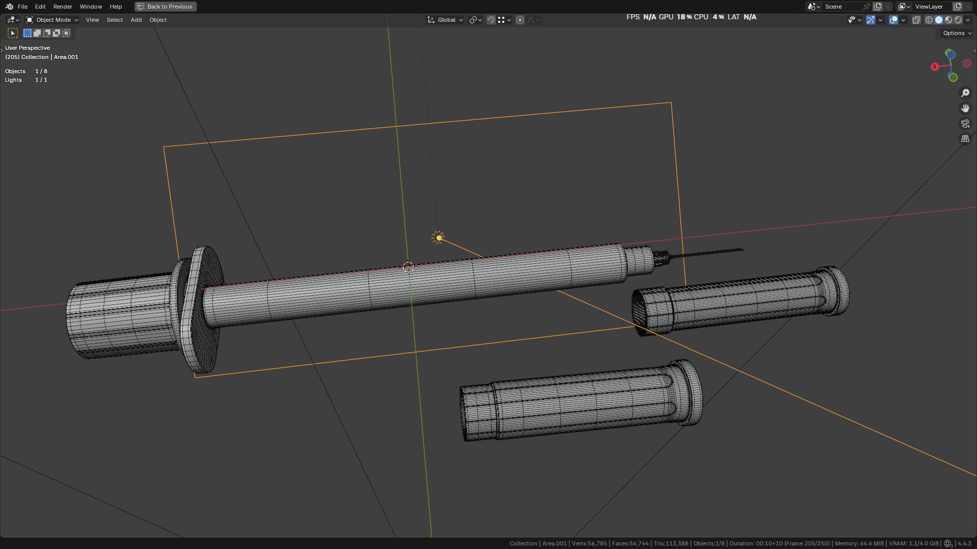Open the viewport View menu
The width and height of the screenshot is (977, 549).
[x=92, y=20]
